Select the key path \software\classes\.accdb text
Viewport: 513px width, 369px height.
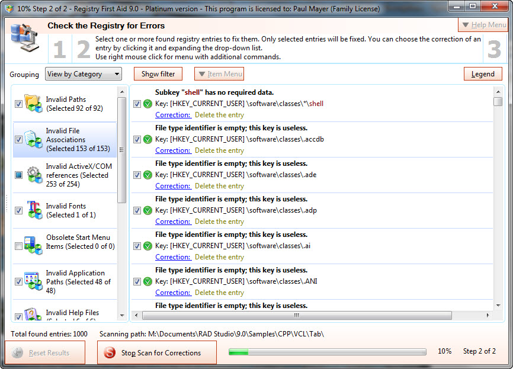point(285,139)
